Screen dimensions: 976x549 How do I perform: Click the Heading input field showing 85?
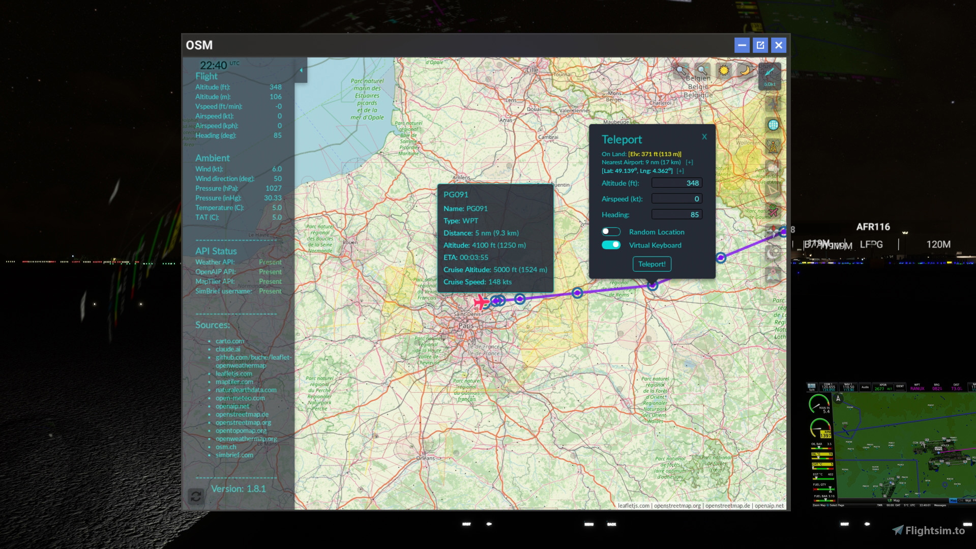coord(676,214)
